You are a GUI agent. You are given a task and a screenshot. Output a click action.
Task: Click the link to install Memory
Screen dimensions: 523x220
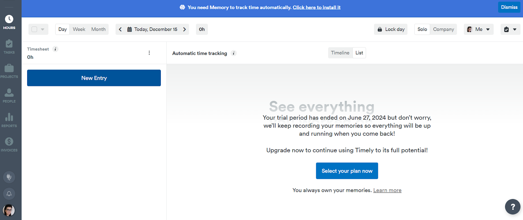(x=316, y=7)
